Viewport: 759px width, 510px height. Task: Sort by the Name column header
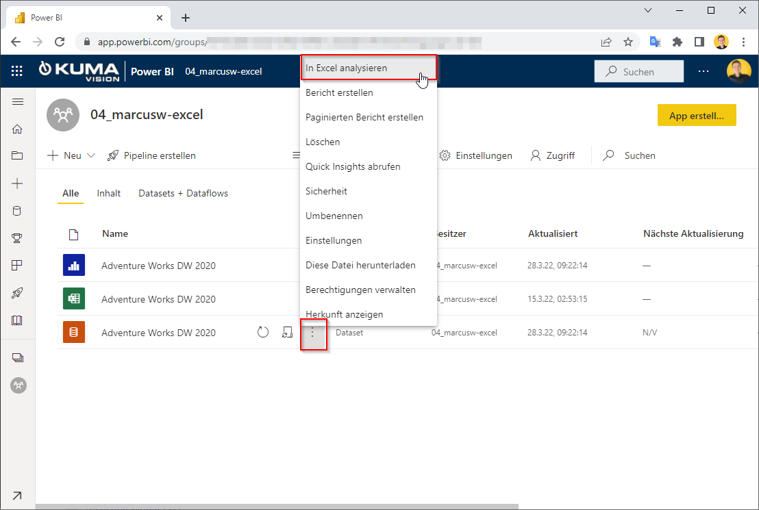click(115, 233)
